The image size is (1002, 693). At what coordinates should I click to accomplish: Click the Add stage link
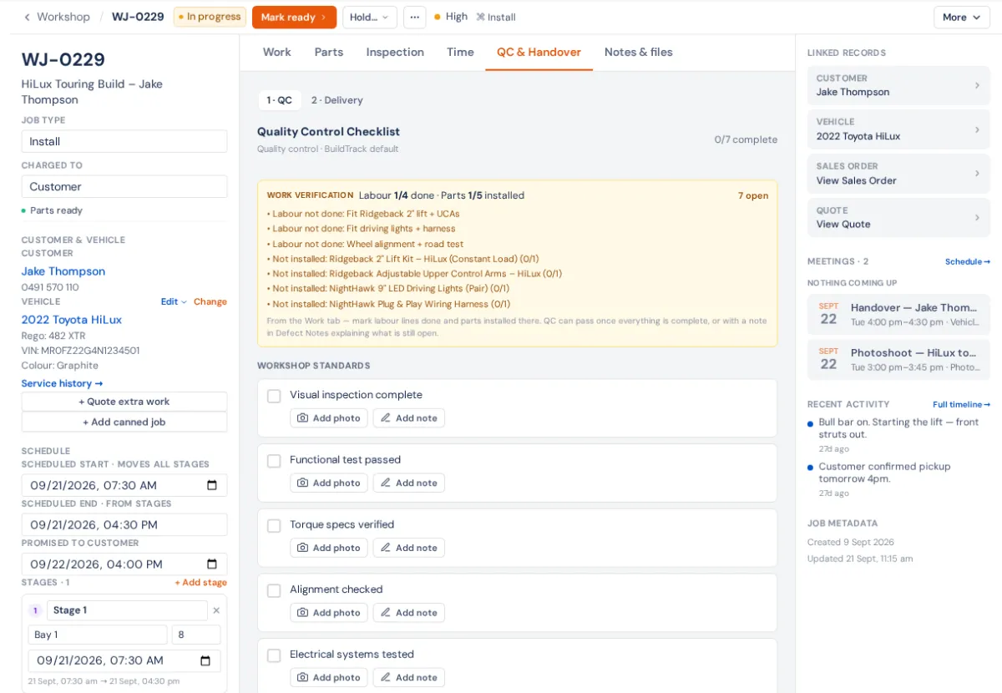[x=200, y=583]
